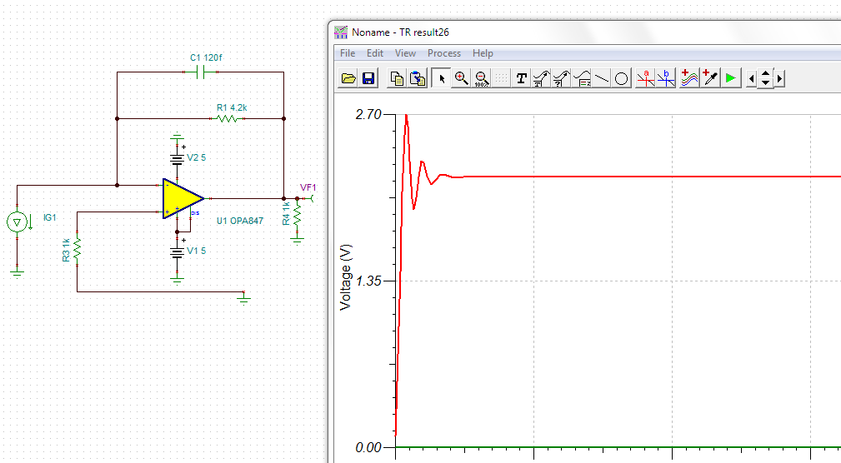Click the Voltage (V) axis title
This screenshot has height=463, width=841.
(345, 277)
